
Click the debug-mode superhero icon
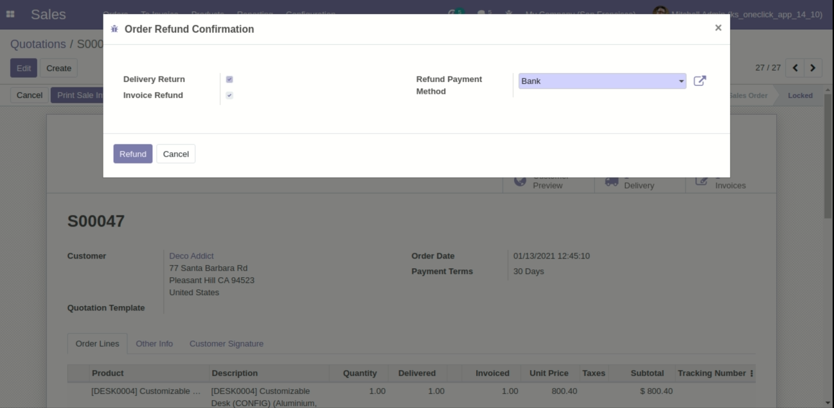pos(509,12)
